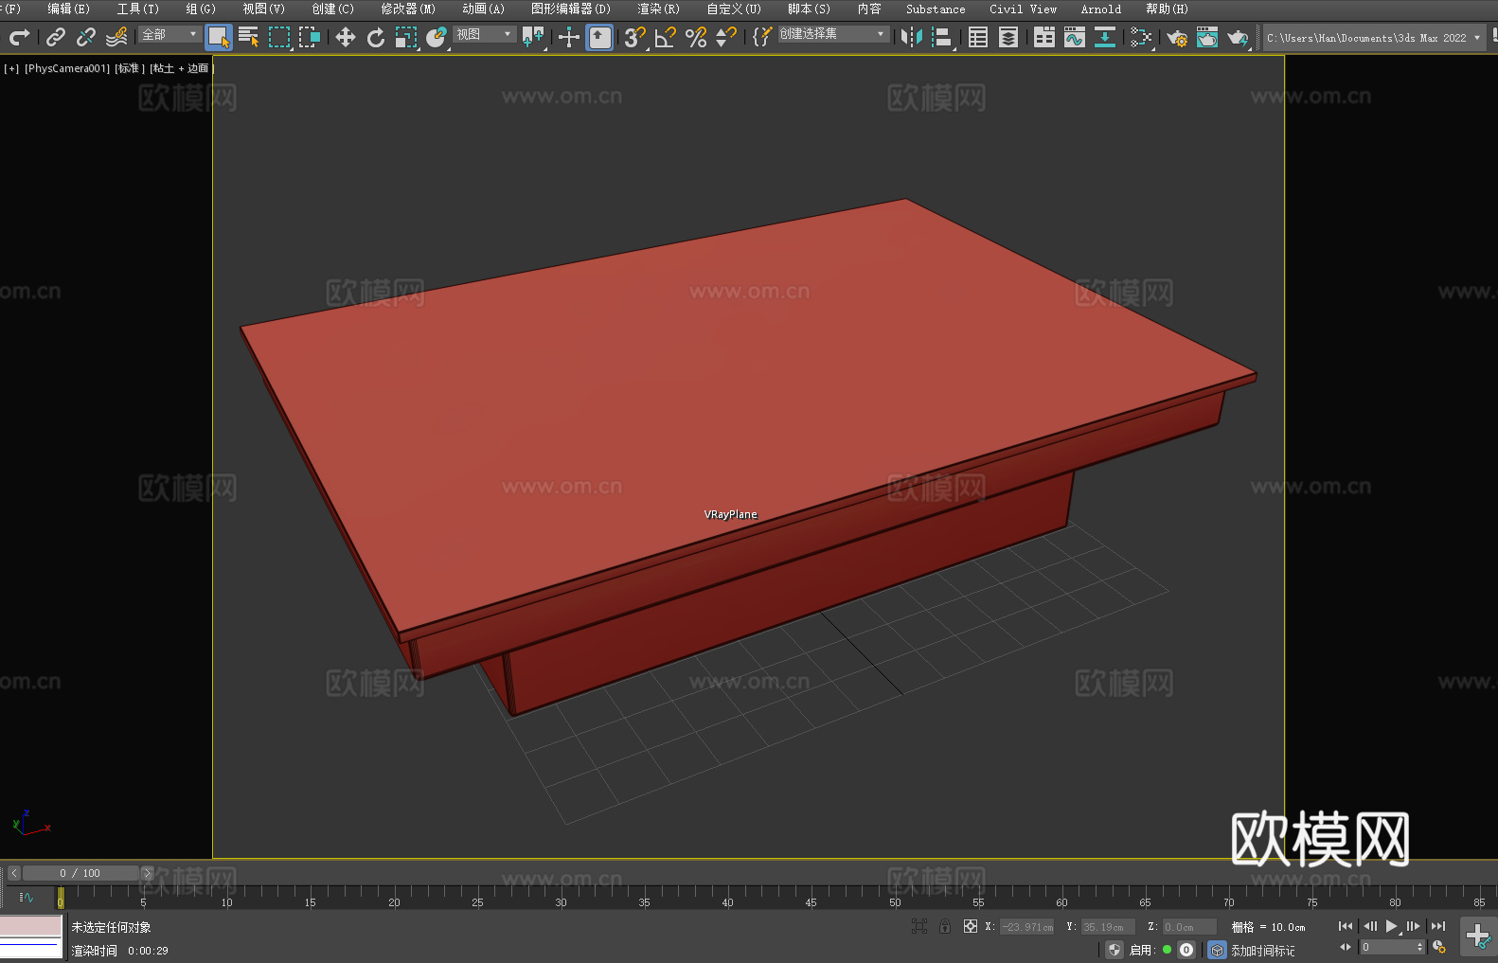Select the Move tool
This screenshot has width=1498, height=963.
tap(346, 37)
